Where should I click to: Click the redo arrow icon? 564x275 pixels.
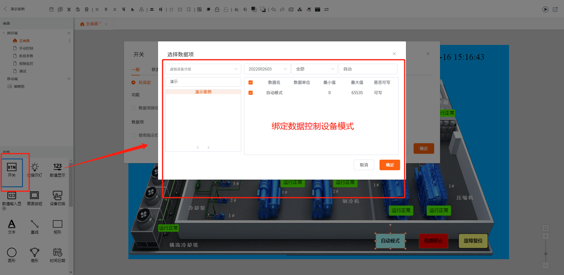point(282,9)
